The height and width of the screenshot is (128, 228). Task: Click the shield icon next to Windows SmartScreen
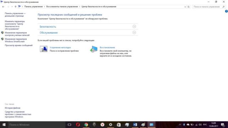tap(2, 39)
